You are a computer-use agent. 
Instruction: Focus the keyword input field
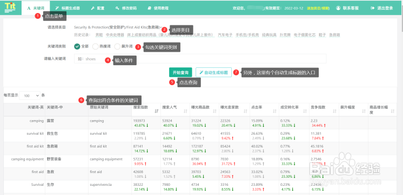pos(200,59)
